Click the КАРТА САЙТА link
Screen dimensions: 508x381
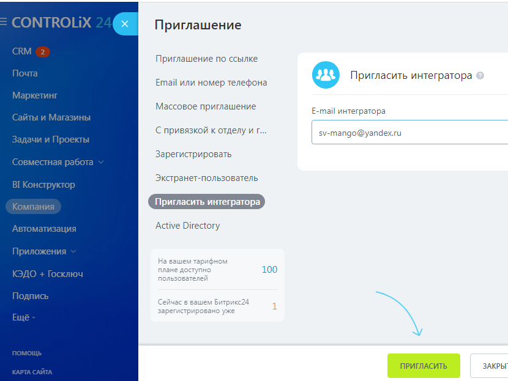[32, 372]
